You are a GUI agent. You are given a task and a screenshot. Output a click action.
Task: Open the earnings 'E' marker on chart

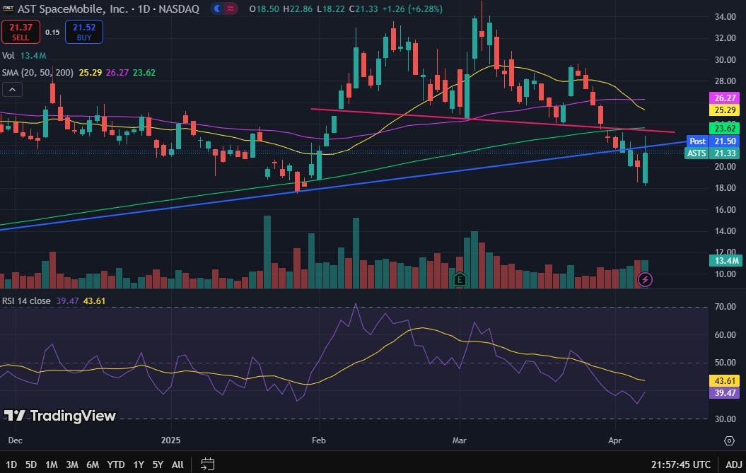[460, 279]
